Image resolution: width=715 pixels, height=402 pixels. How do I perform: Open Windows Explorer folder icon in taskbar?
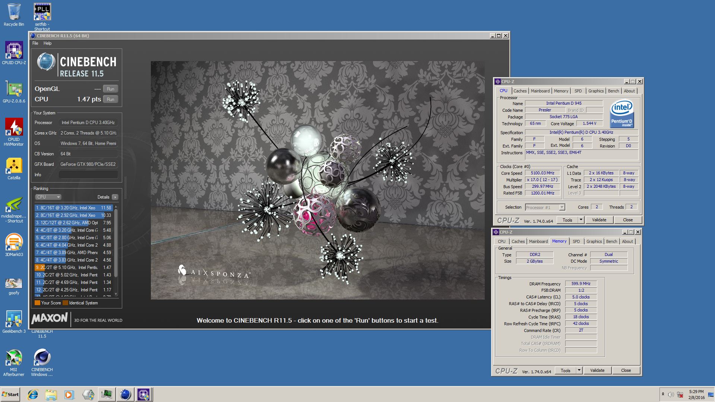pos(51,395)
